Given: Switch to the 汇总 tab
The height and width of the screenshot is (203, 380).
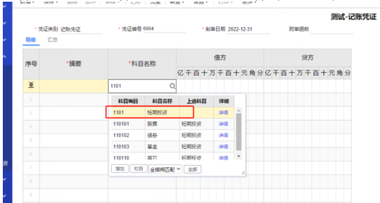Looking at the screenshot, I should click(53, 39).
